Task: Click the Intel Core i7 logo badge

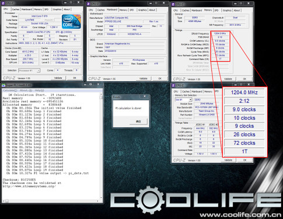Action: (x=71, y=22)
